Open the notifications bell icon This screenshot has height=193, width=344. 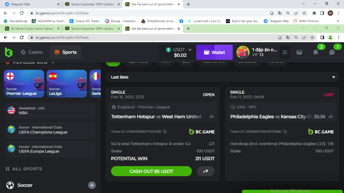coord(316,52)
